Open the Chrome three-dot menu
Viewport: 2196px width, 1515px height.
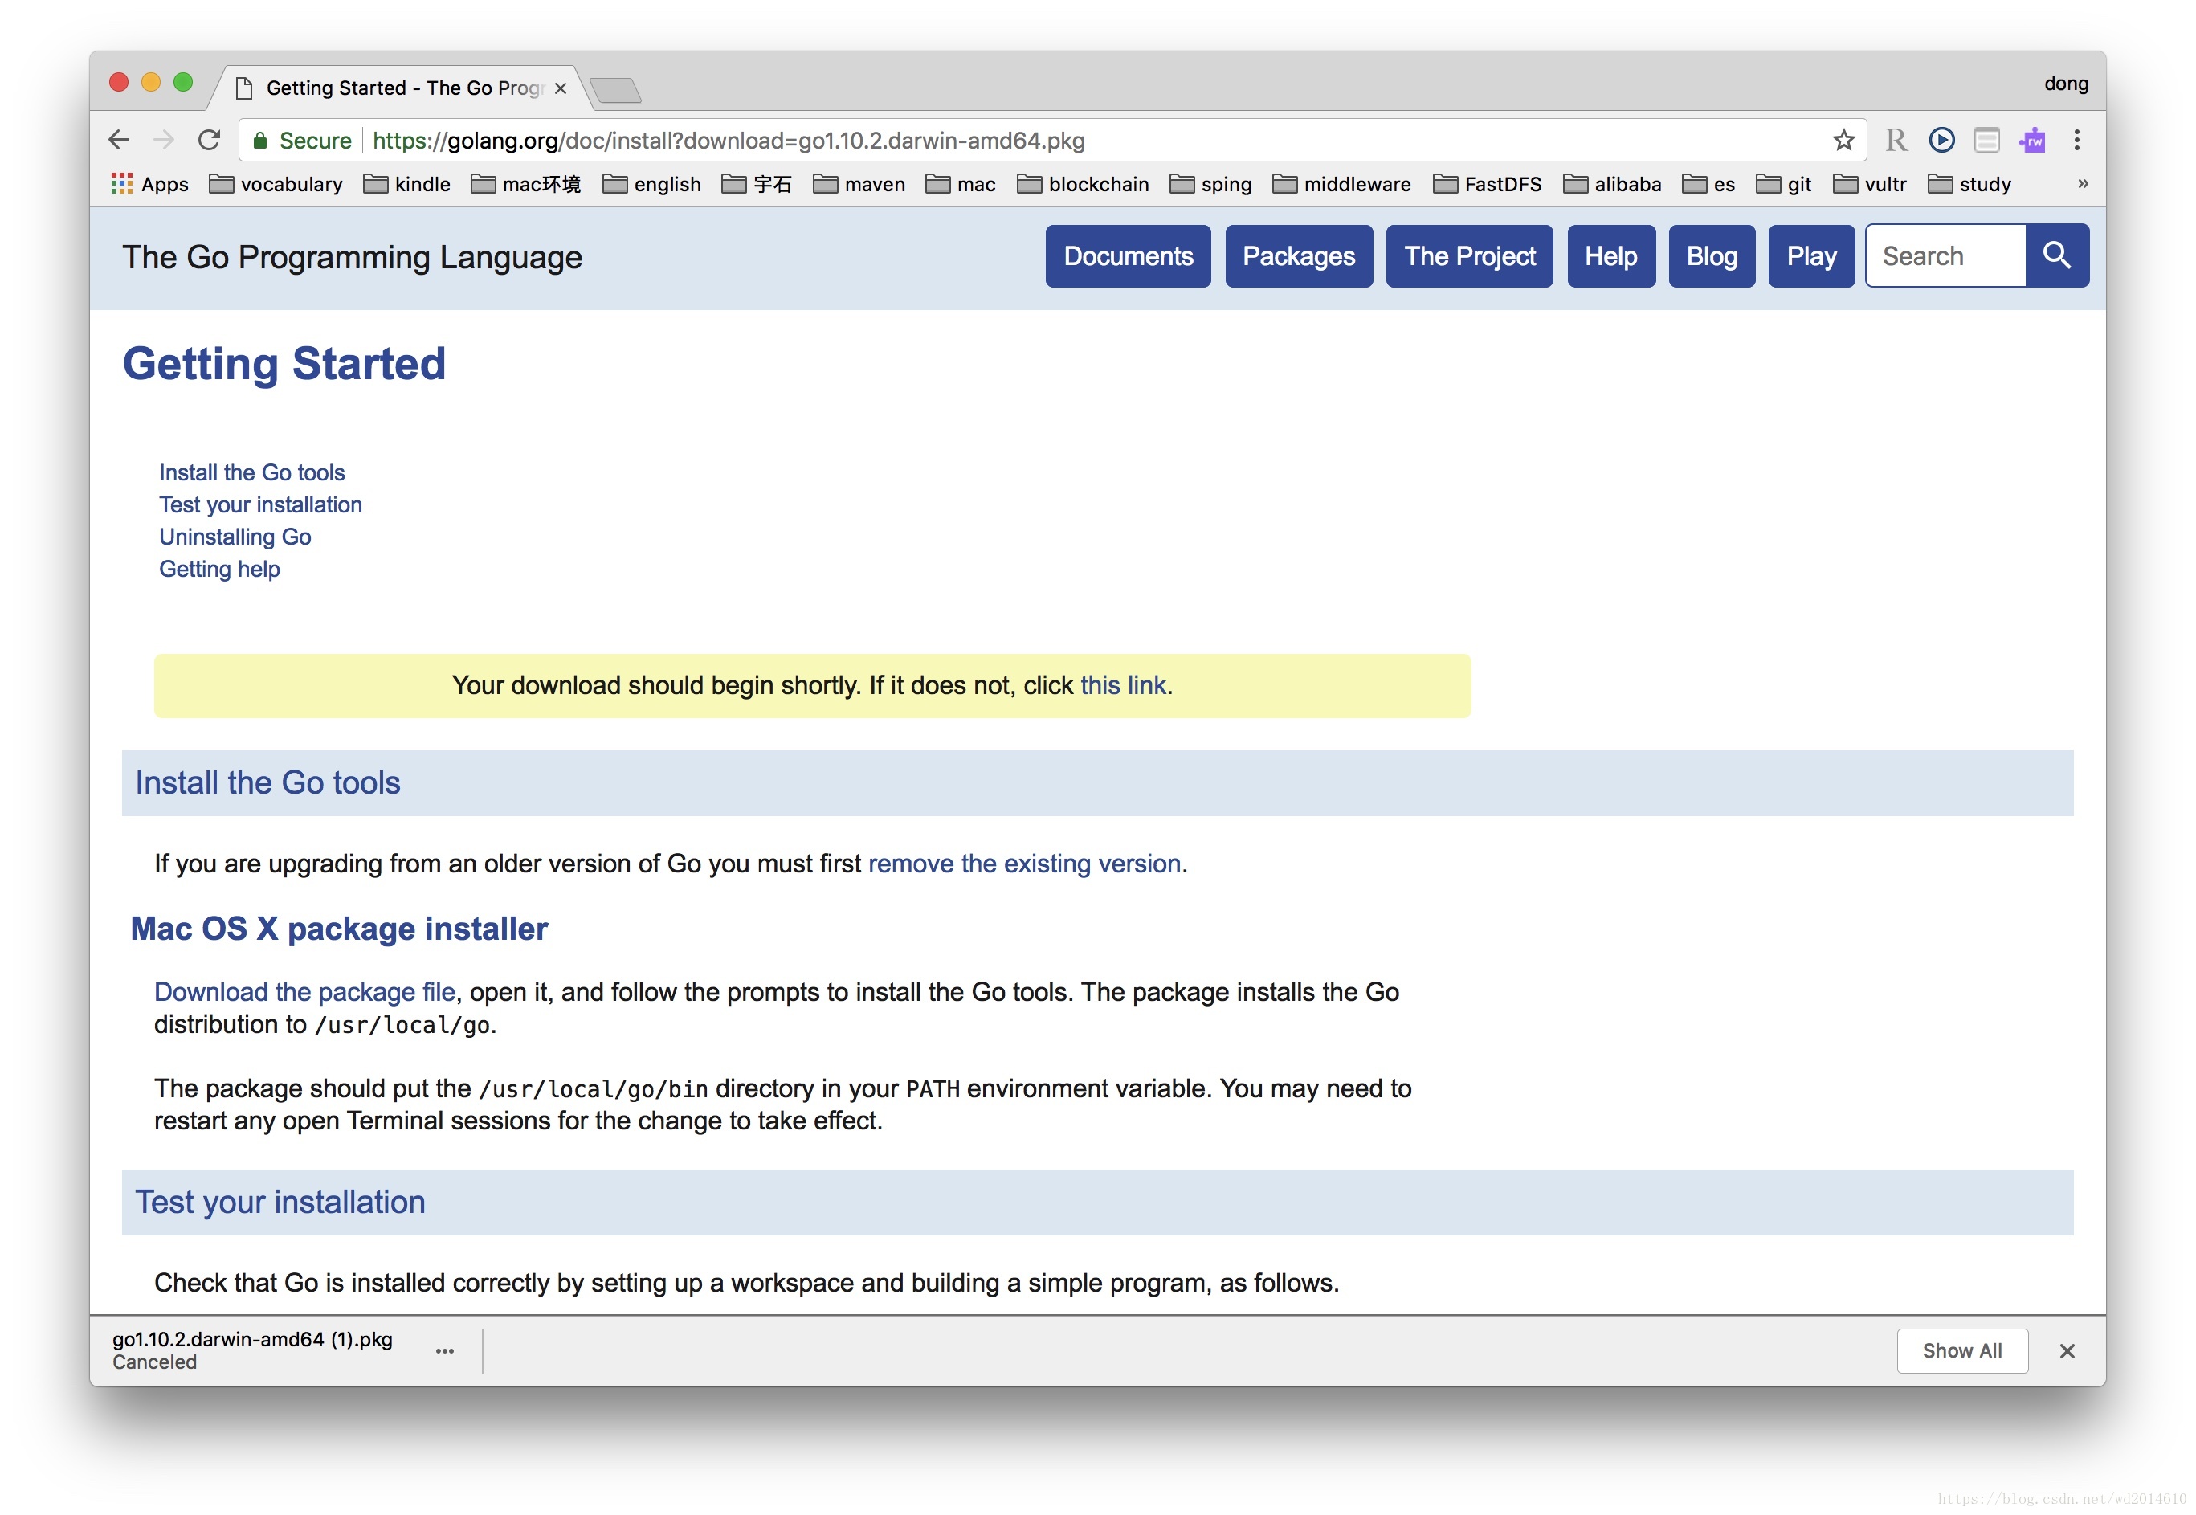(x=2076, y=141)
